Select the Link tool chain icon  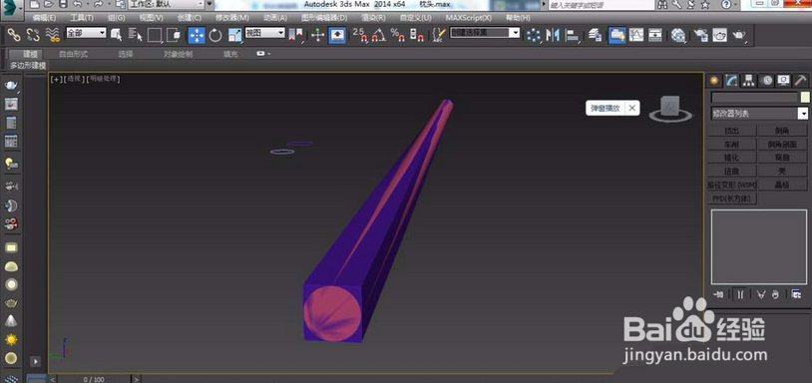[13, 35]
